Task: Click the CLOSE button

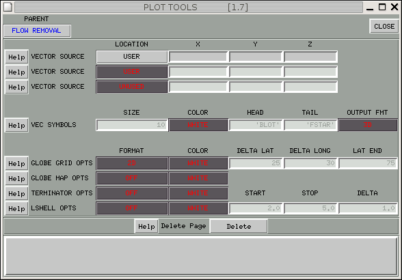Action: [384, 26]
